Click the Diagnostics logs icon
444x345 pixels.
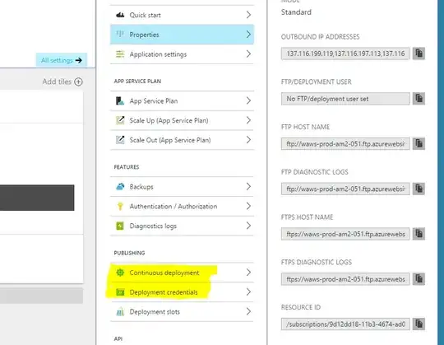pos(120,226)
